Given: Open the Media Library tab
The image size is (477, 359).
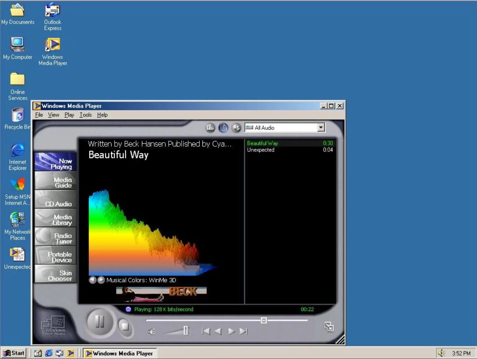Looking at the screenshot, I should coord(56,218).
